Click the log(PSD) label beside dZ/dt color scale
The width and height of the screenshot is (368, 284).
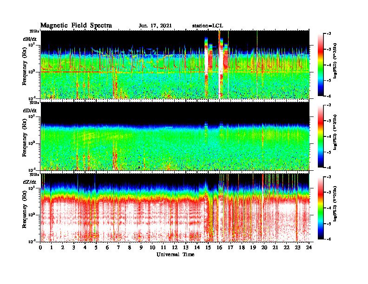(335, 203)
